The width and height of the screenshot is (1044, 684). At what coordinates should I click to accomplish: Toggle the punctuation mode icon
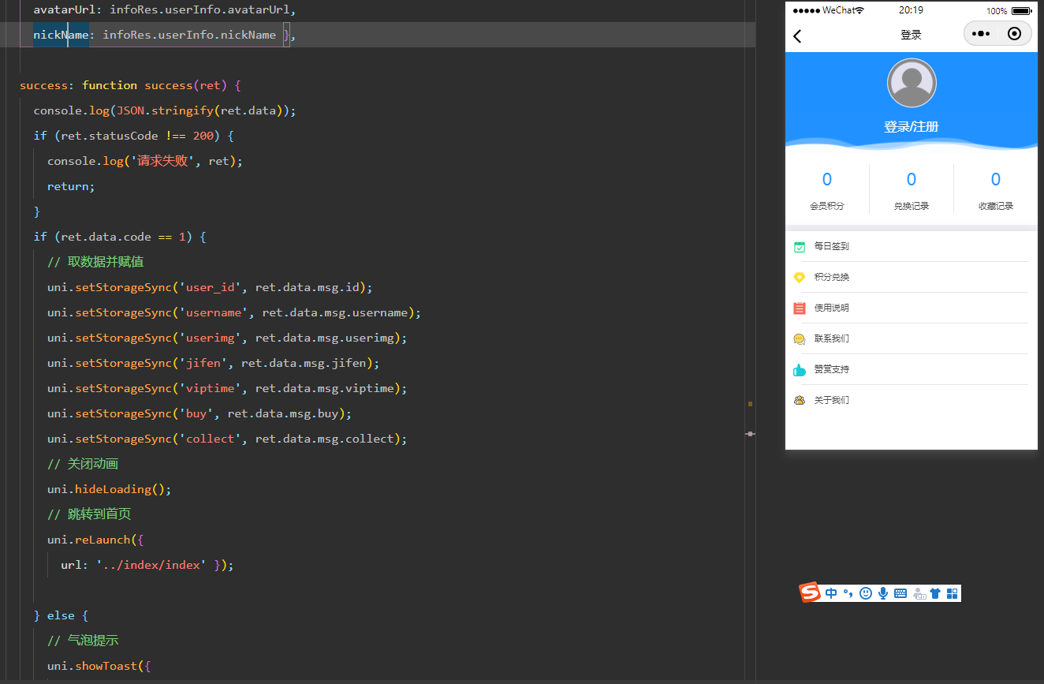[848, 594]
